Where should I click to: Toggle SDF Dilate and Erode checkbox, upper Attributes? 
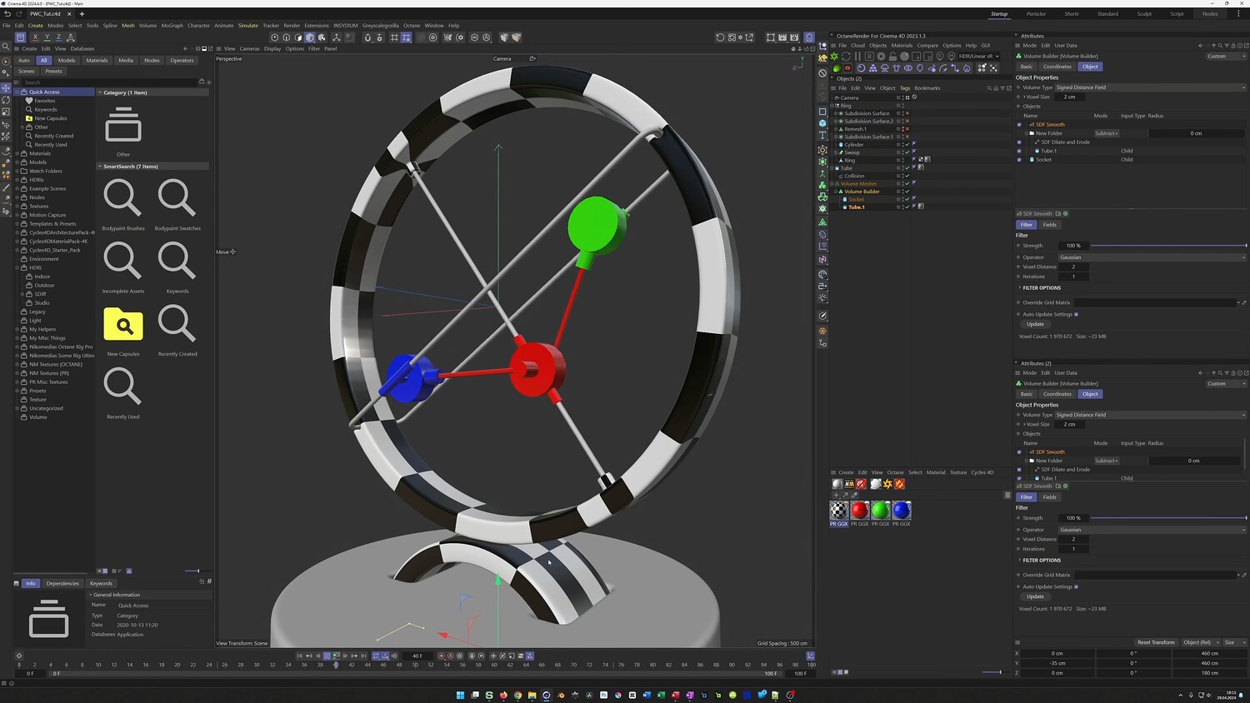coord(1019,142)
